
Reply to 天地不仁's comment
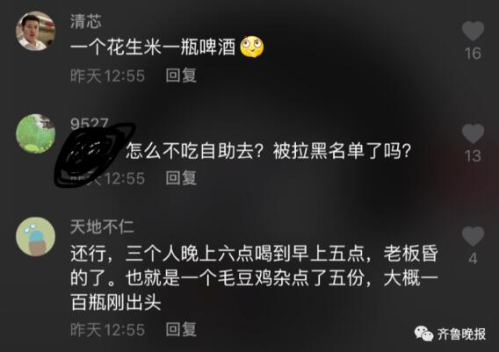181,329
